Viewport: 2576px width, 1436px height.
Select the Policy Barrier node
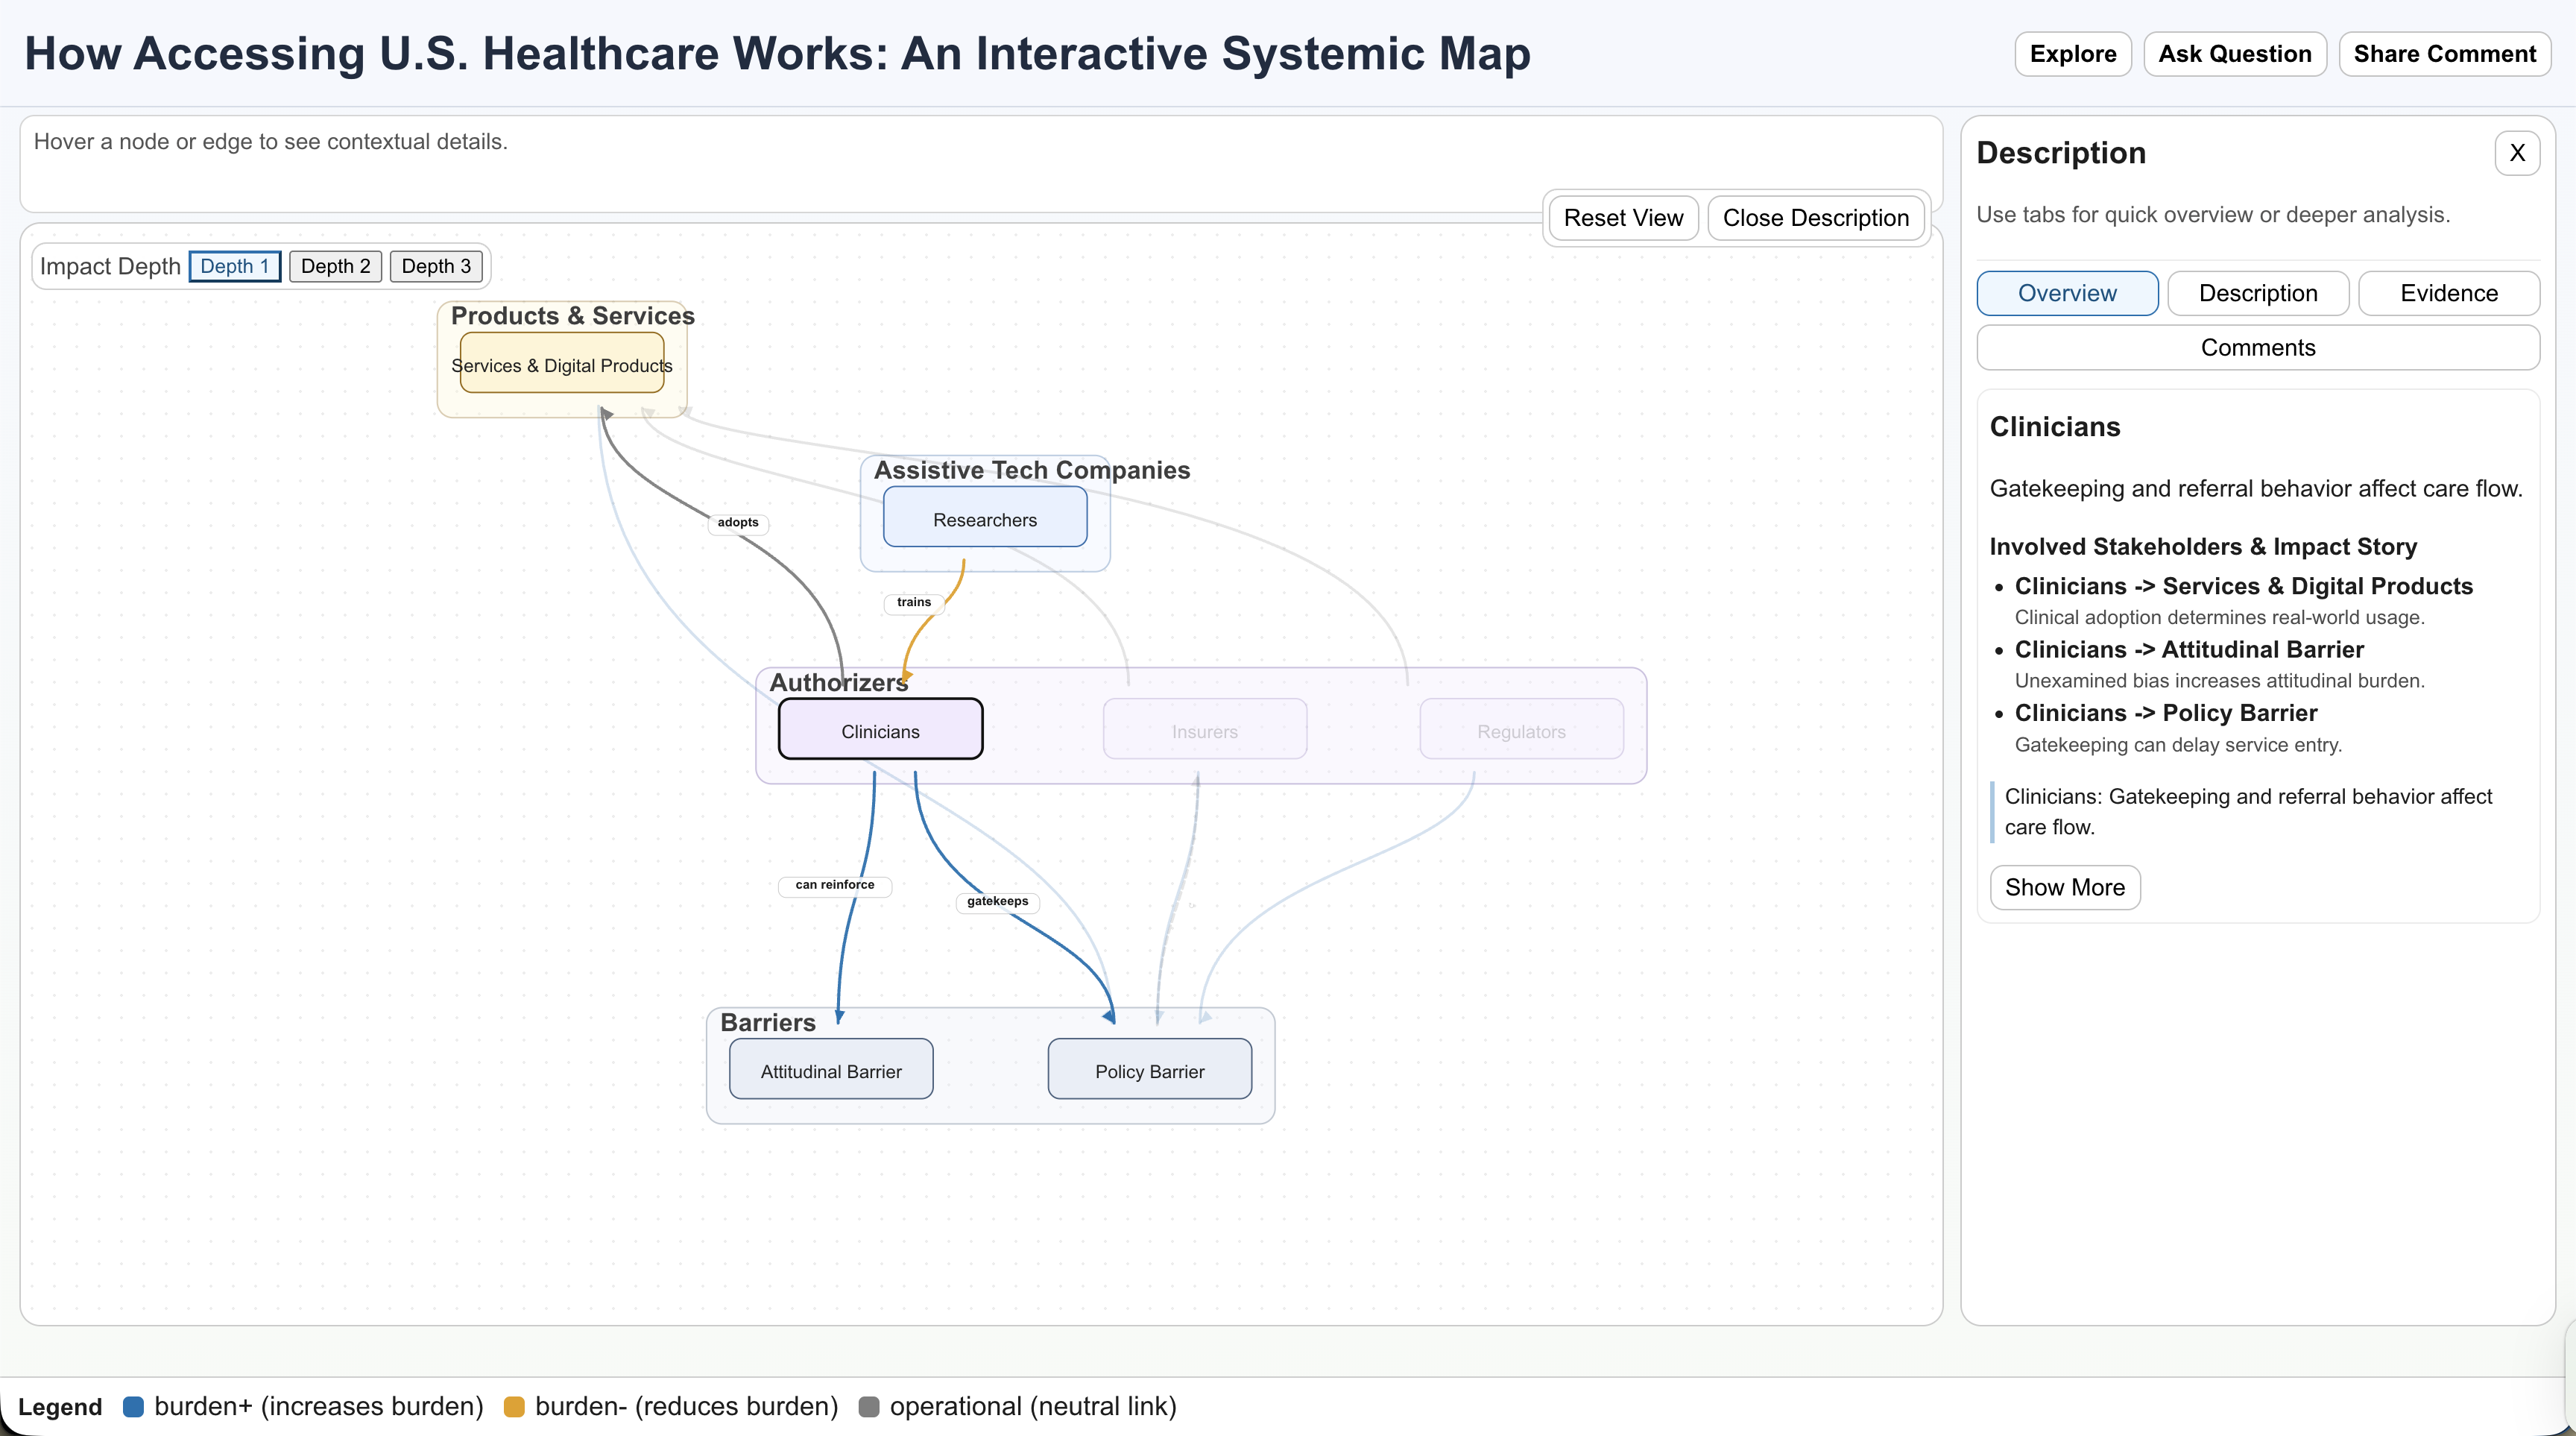[x=1150, y=1069]
